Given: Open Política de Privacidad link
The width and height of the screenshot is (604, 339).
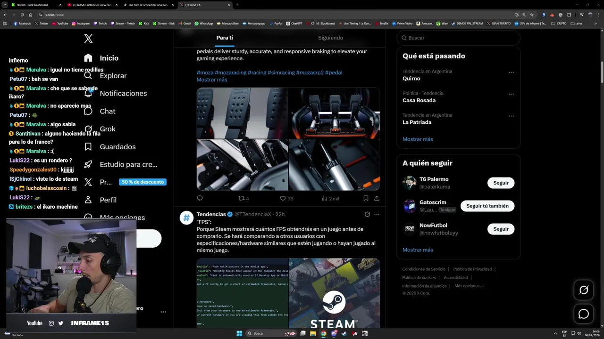Looking at the screenshot, I should 472,269.
